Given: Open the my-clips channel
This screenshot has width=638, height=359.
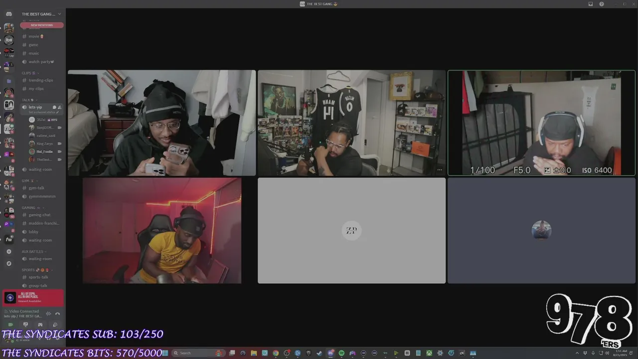Looking at the screenshot, I should click(42, 89).
